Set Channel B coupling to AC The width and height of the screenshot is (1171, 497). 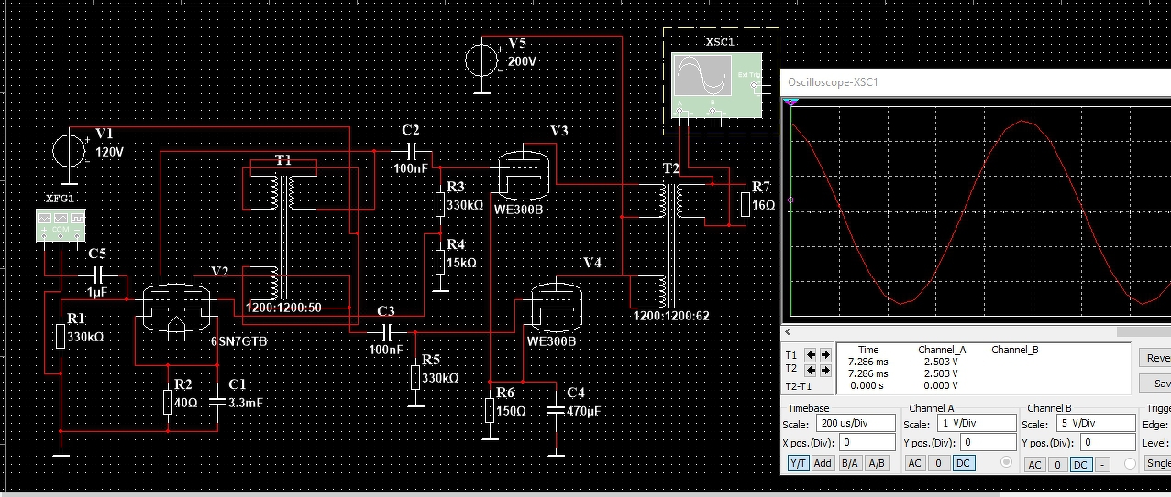point(1035,465)
